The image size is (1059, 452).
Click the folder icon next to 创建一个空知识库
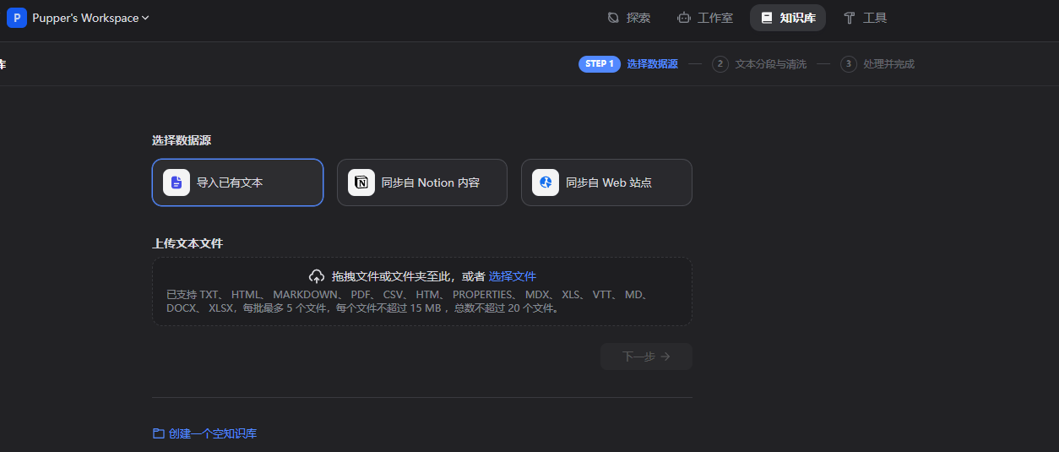tap(158, 433)
